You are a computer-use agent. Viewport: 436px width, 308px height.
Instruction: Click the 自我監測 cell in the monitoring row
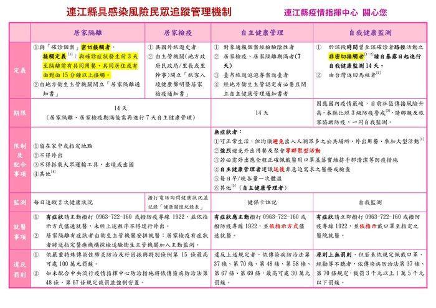click(370, 202)
